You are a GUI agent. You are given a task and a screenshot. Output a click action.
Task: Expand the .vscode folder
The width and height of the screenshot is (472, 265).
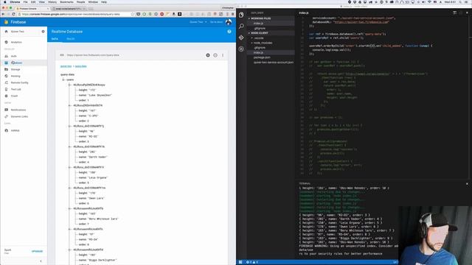258,38
